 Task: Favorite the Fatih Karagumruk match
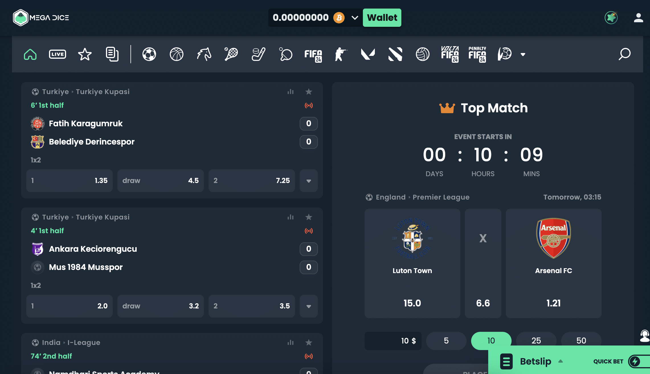click(309, 92)
